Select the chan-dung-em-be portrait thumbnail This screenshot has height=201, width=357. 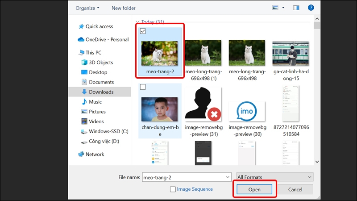[159, 109]
